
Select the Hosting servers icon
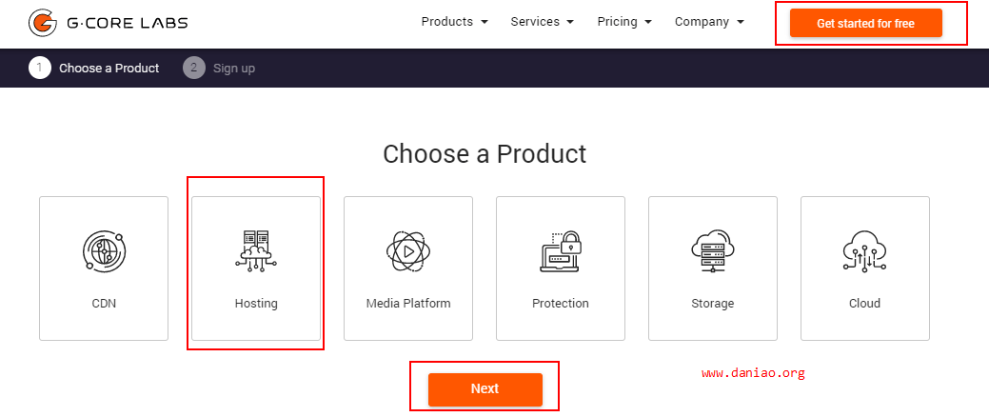pos(256,251)
